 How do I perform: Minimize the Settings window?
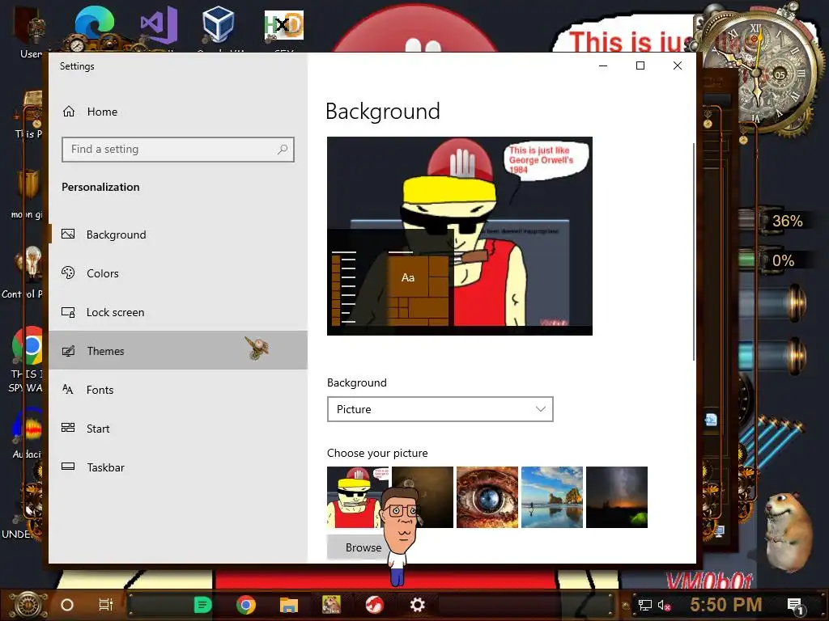pos(603,65)
